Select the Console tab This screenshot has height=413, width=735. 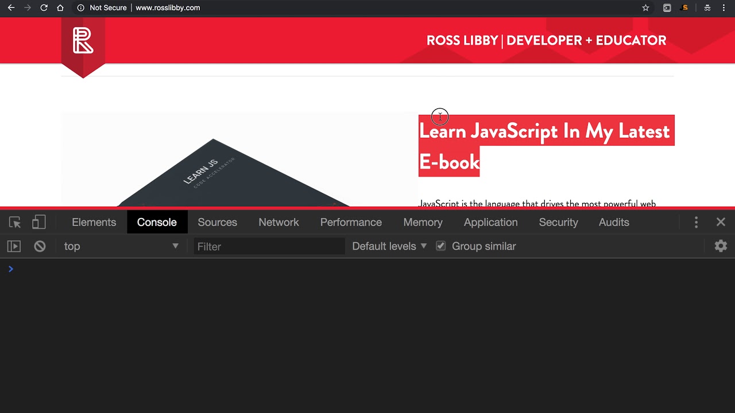(157, 222)
